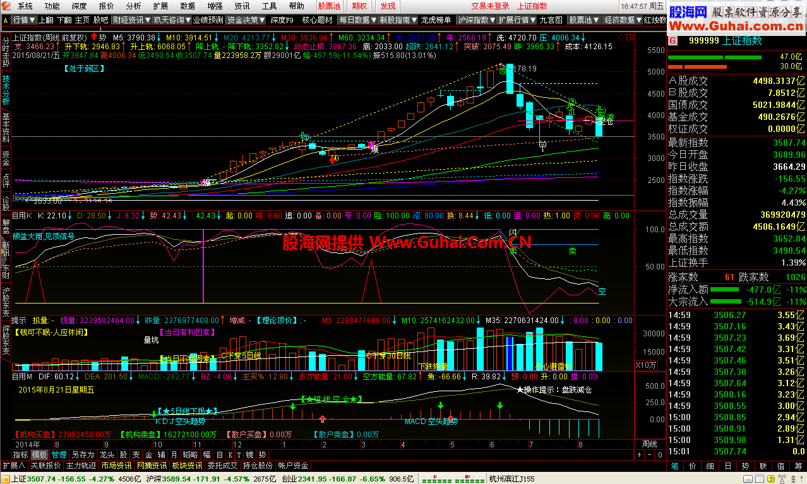The height and width of the screenshot is (484, 807).
Task: Click the 周线 period label
Action: tap(650, 444)
